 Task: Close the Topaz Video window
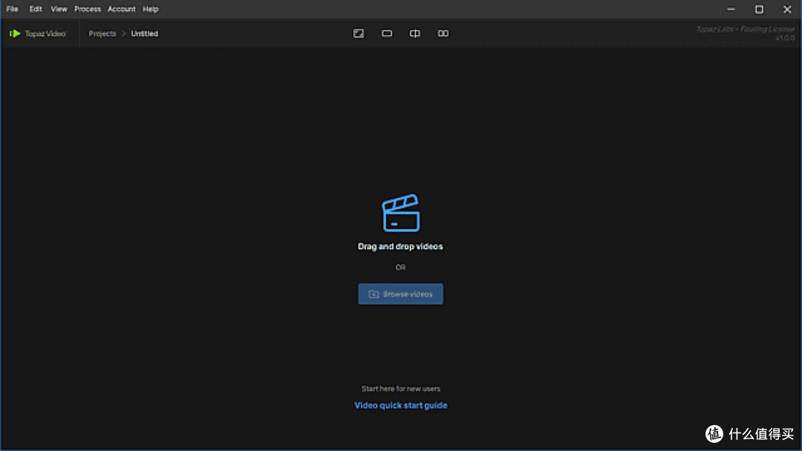coord(787,9)
